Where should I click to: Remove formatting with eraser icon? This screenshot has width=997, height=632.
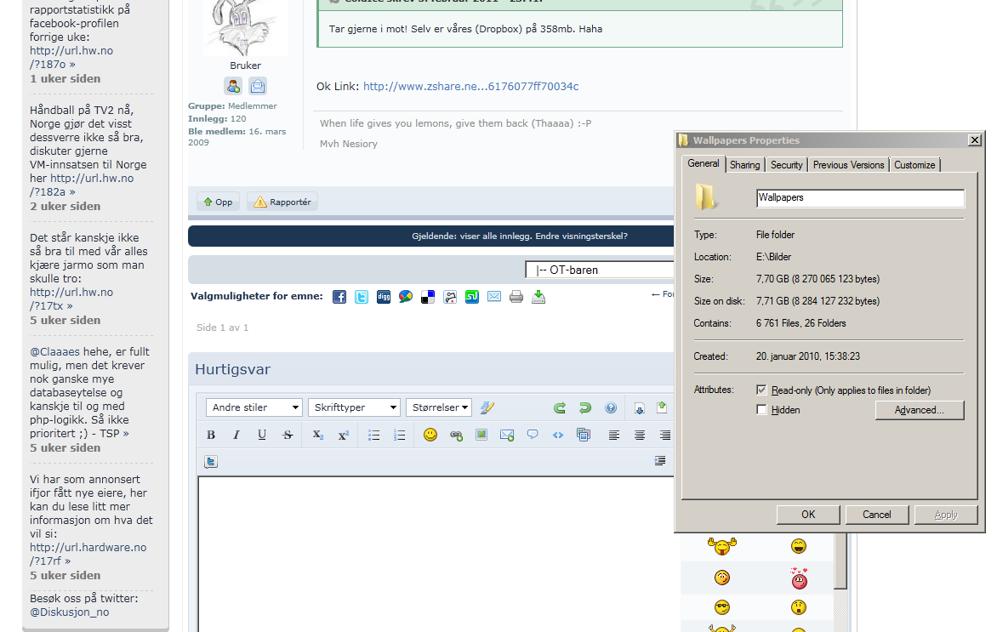click(x=487, y=407)
